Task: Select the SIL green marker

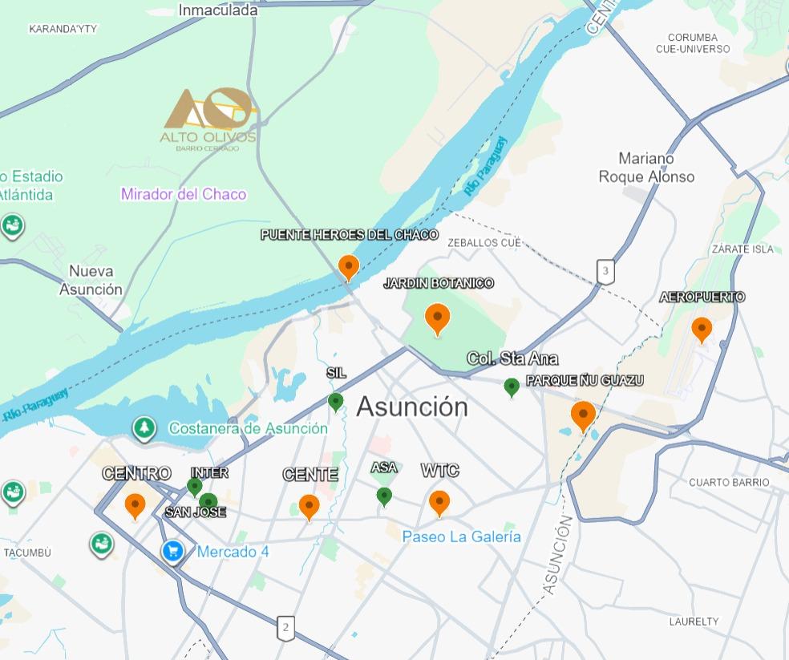Action: (336, 403)
